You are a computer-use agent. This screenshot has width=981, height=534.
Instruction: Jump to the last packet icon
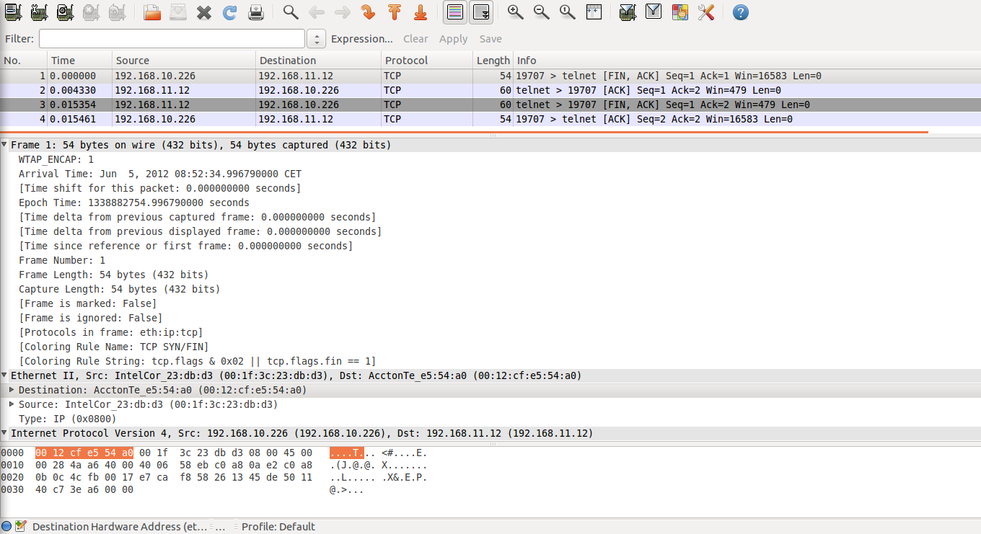(x=421, y=12)
